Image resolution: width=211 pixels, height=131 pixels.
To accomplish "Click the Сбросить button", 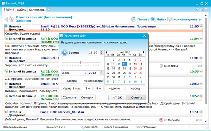I will [x=70, y=97].
